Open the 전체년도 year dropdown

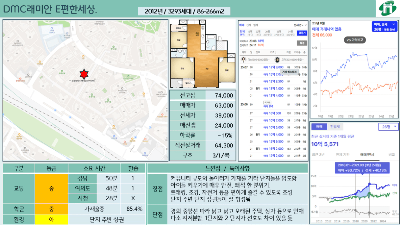(300, 25)
